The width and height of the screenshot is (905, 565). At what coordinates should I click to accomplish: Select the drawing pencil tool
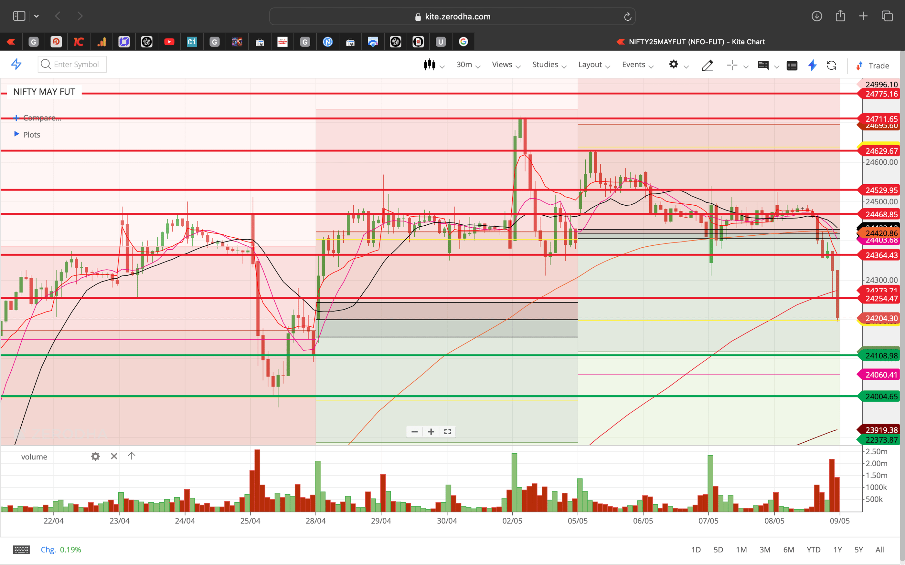click(707, 65)
